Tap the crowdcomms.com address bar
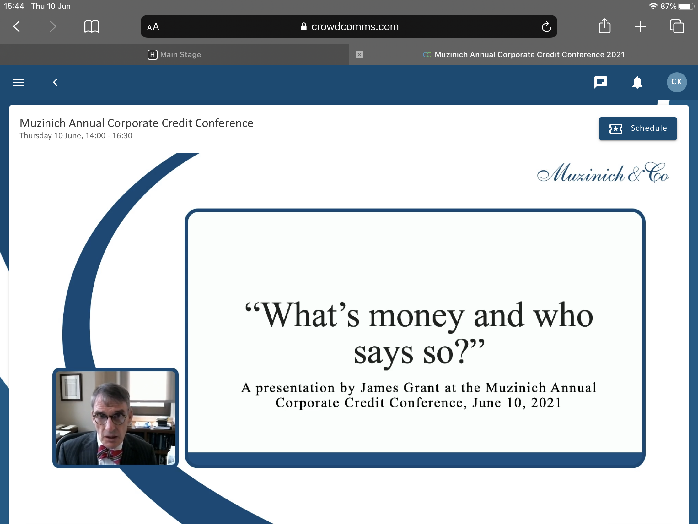This screenshot has width=698, height=524. (349, 26)
